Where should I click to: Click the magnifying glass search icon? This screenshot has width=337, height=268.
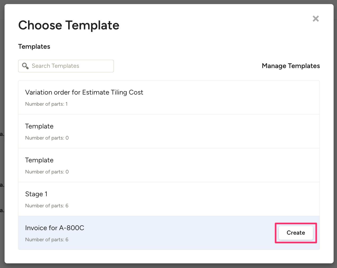tap(25, 66)
